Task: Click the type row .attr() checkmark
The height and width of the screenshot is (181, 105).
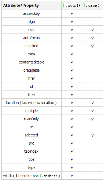Action: coord(72,167)
